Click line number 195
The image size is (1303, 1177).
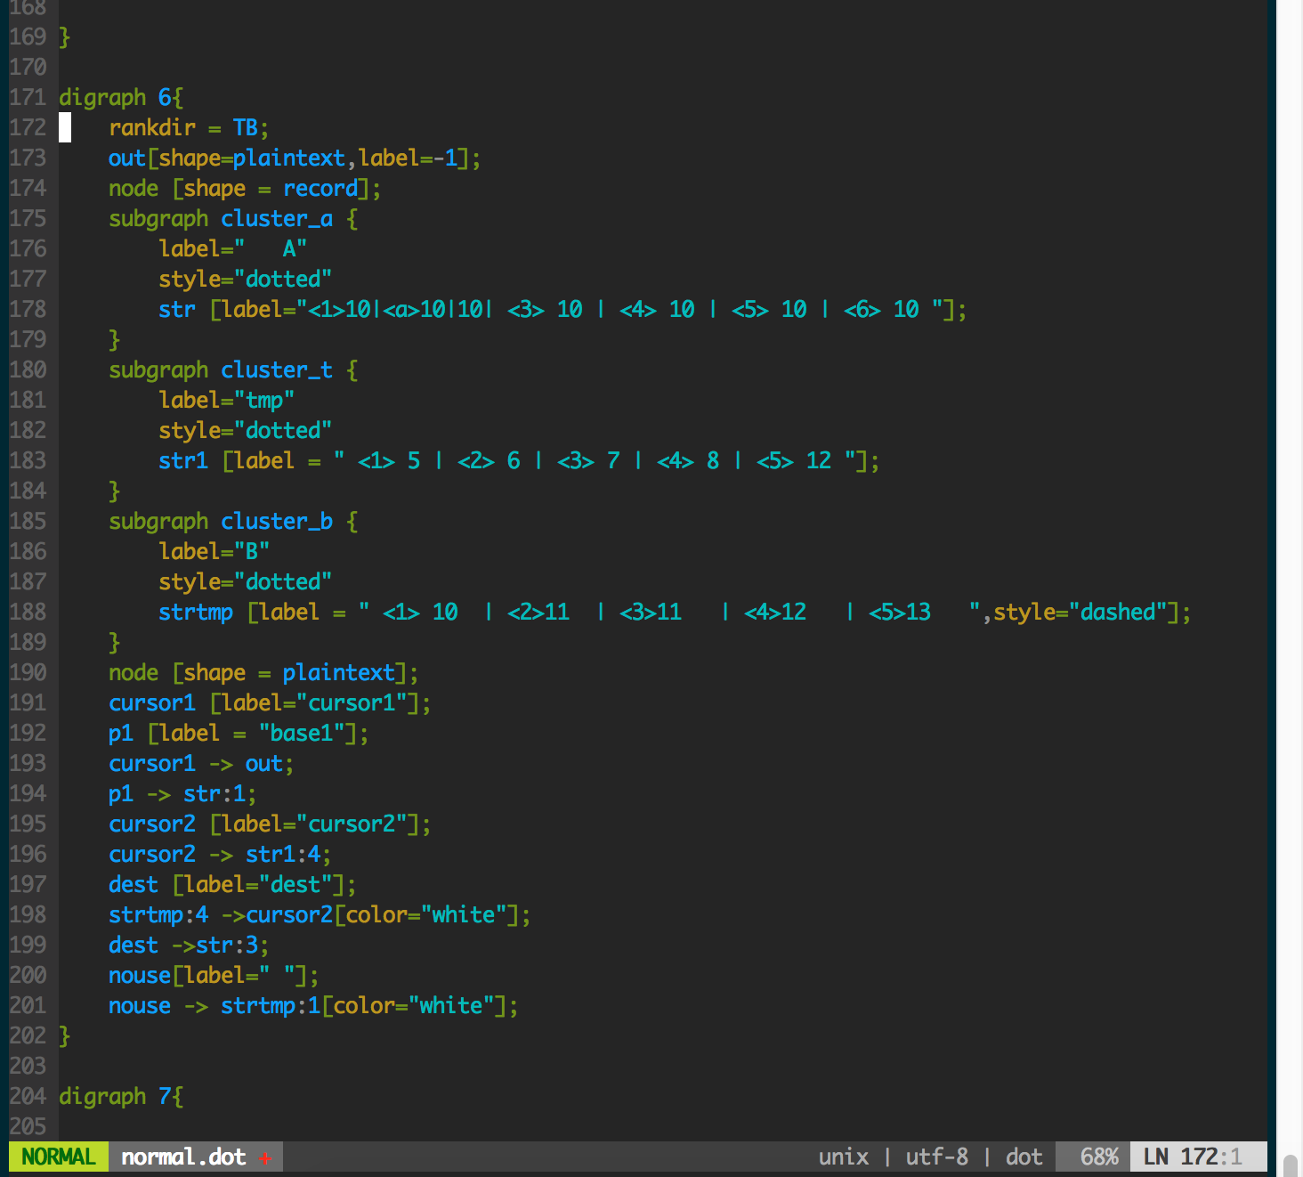pyautogui.click(x=28, y=824)
